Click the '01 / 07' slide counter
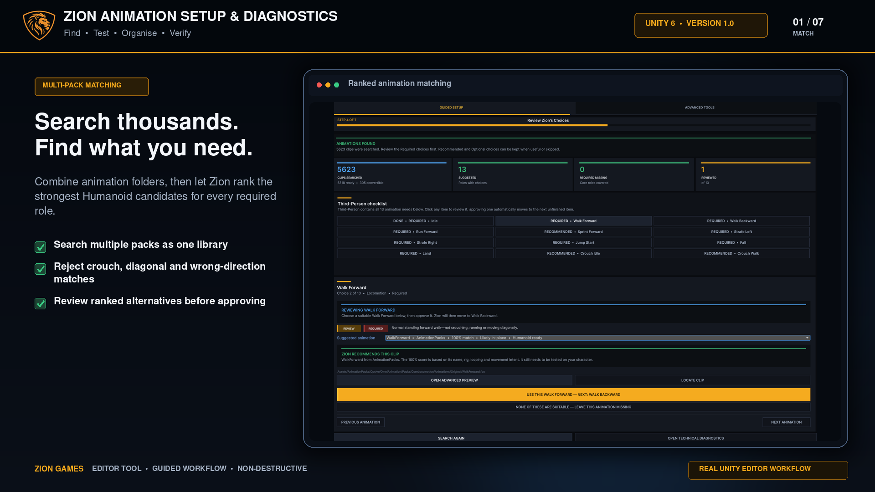The image size is (875, 492). click(808, 22)
